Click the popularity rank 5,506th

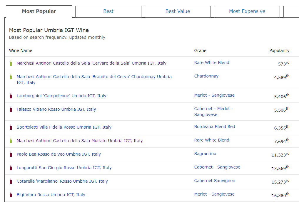282,110
